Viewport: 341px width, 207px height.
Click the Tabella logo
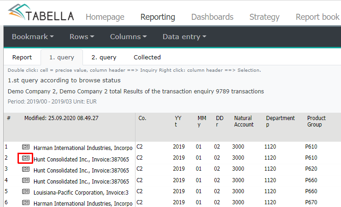pyautogui.click(x=41, y=13)
